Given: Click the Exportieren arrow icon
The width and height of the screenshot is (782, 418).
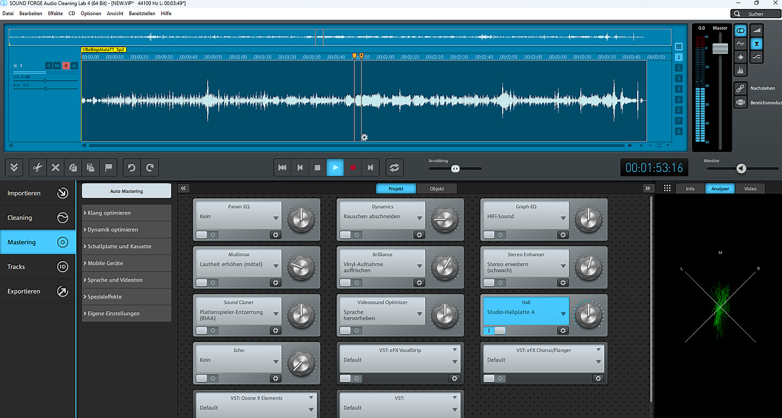Looking at the screenshot, I should coord(63,292).
